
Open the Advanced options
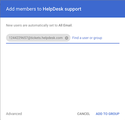14,114
